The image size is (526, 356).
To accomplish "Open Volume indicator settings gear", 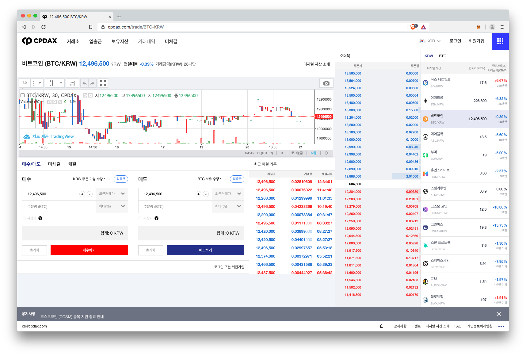I will [x=54, y=102].
